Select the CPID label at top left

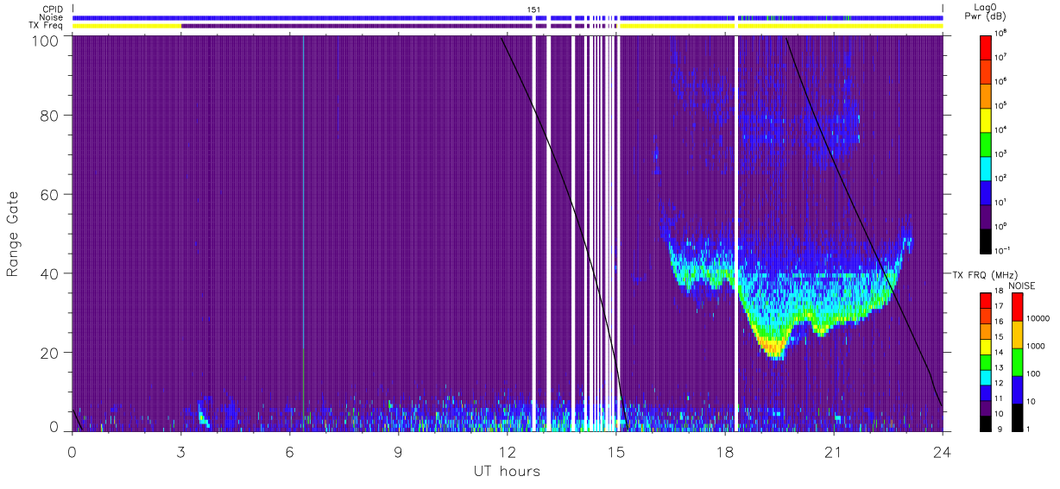[x=52, y=9]
